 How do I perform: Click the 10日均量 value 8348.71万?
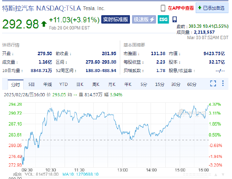tap(41, 71)
